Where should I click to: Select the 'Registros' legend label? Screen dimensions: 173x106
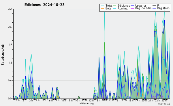[x=163, y=8]
